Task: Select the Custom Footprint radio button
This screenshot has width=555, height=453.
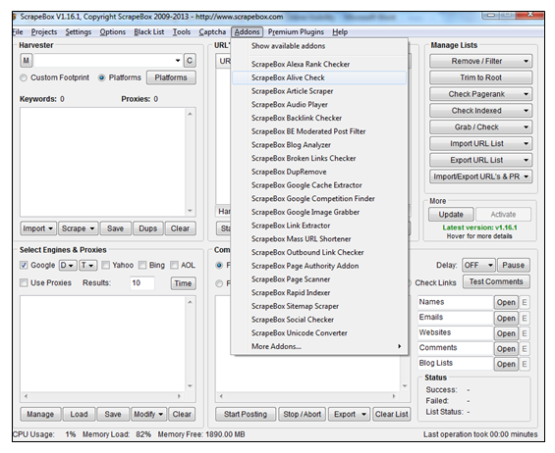Action: (x=24, y=77)
